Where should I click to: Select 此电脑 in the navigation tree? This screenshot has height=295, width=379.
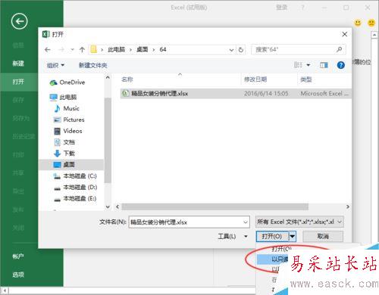tap(63, 97)
